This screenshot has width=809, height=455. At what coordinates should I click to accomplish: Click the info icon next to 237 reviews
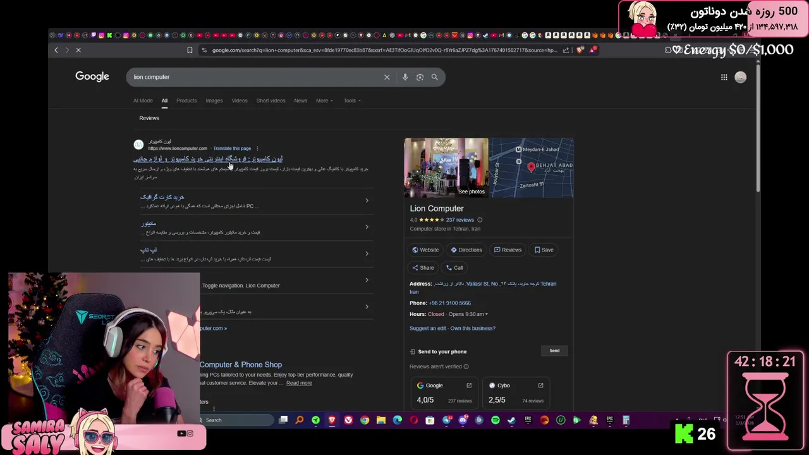click(x=480, y=220)
